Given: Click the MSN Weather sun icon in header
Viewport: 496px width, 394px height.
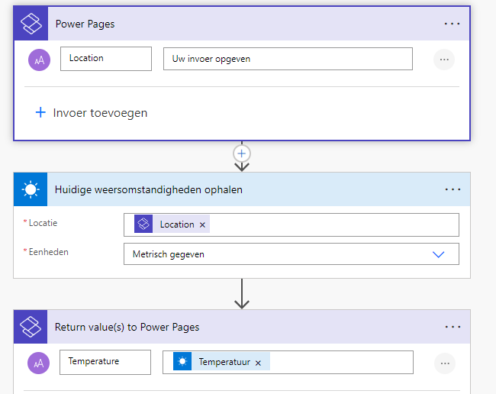Looking at the screenshot, I should click(x=31, y=189).
